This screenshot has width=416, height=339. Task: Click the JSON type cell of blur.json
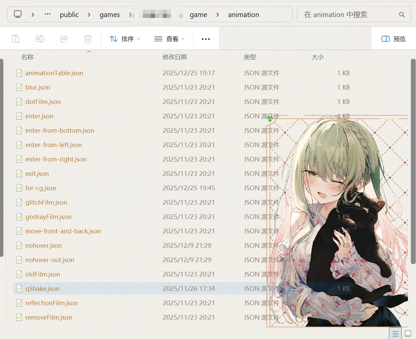(x=262, y=87)
